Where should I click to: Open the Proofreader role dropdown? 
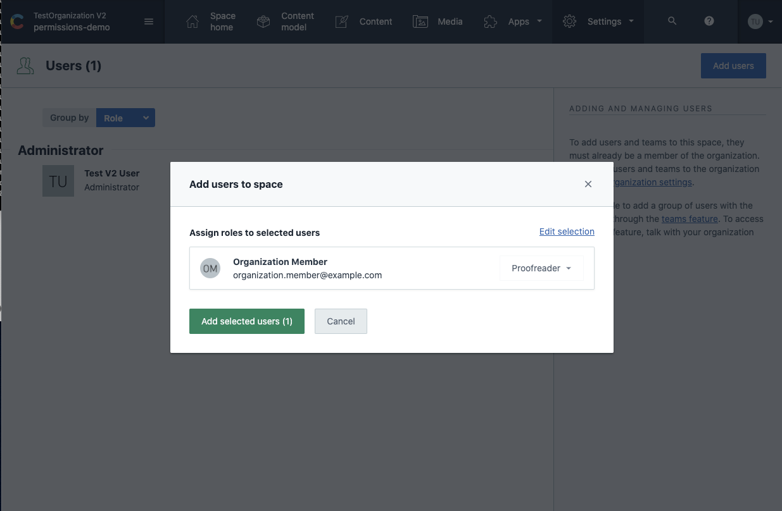pos(541,268)
